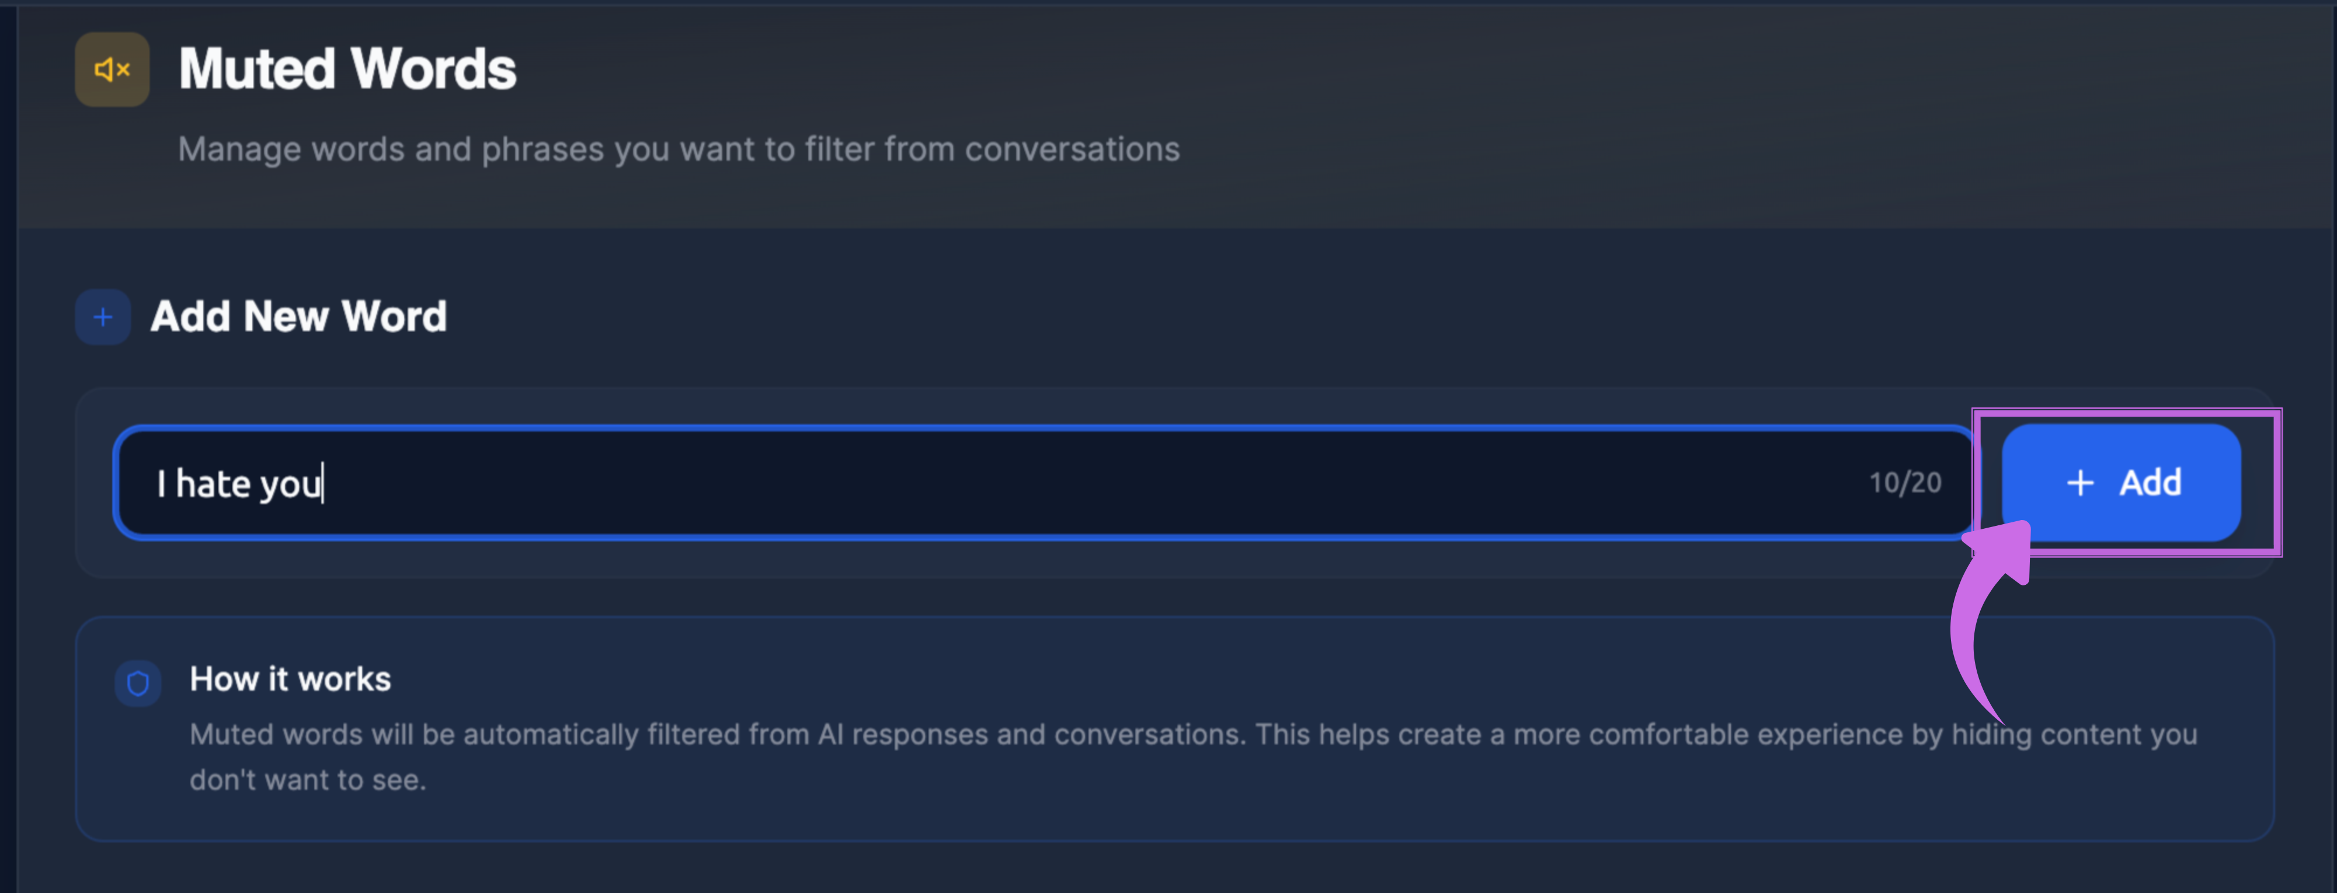Click the word "Words" in the page title
The width and height of the screenshot is (2337, 893).
point(434,70)
